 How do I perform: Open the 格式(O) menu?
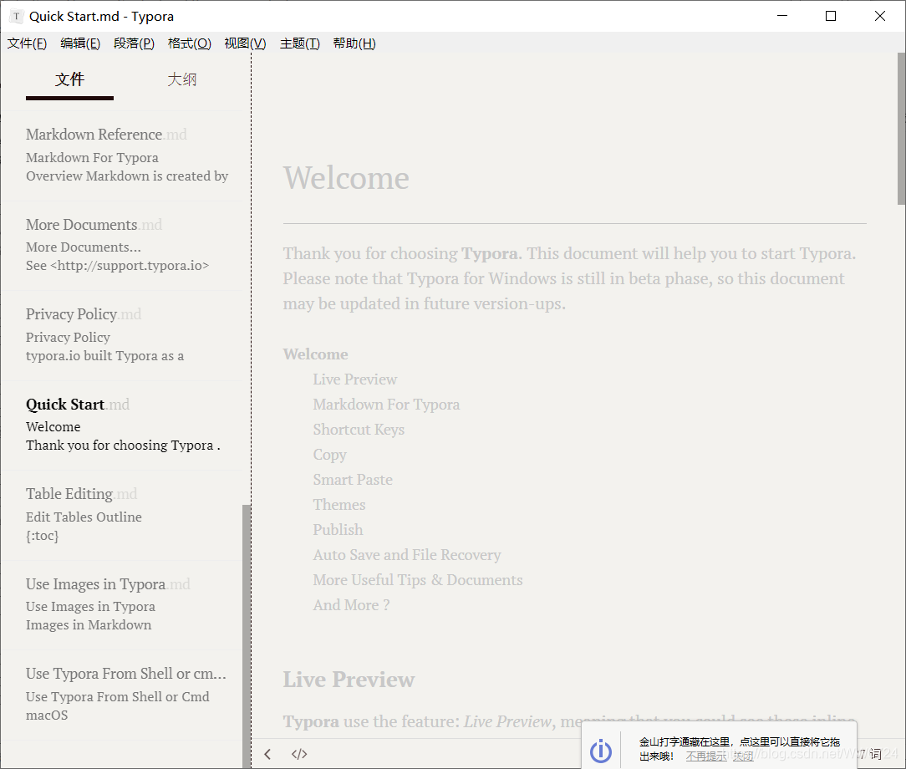pyautogui.click(x=190, y=43)
